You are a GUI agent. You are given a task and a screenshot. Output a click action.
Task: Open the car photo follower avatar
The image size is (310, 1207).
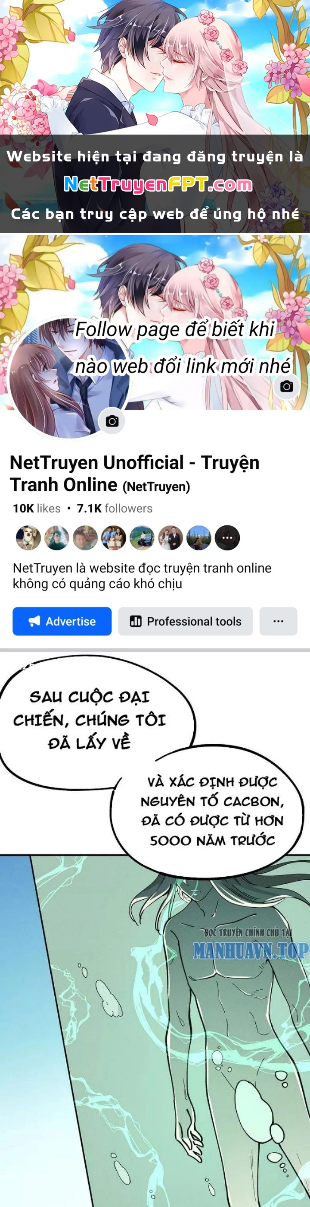tap(142, 537)
